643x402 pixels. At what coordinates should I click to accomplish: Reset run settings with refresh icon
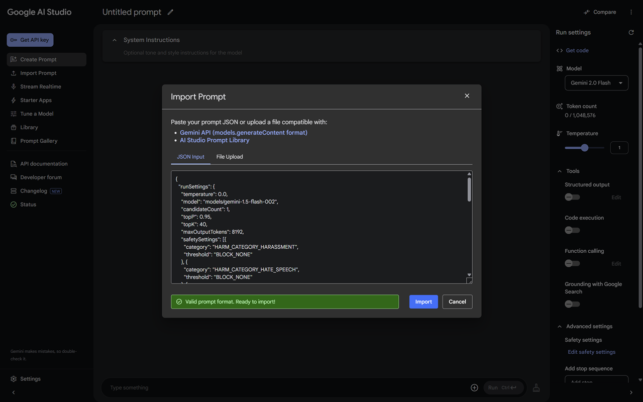(x=631, y=32)
